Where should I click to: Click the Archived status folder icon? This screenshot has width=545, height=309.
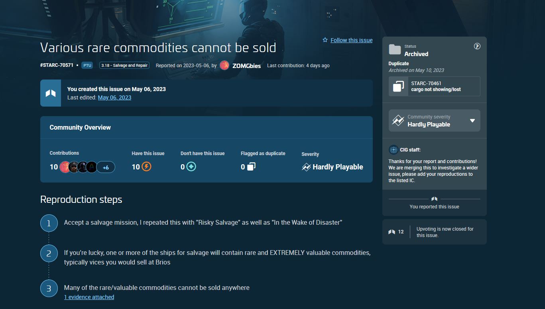(395, 50)
